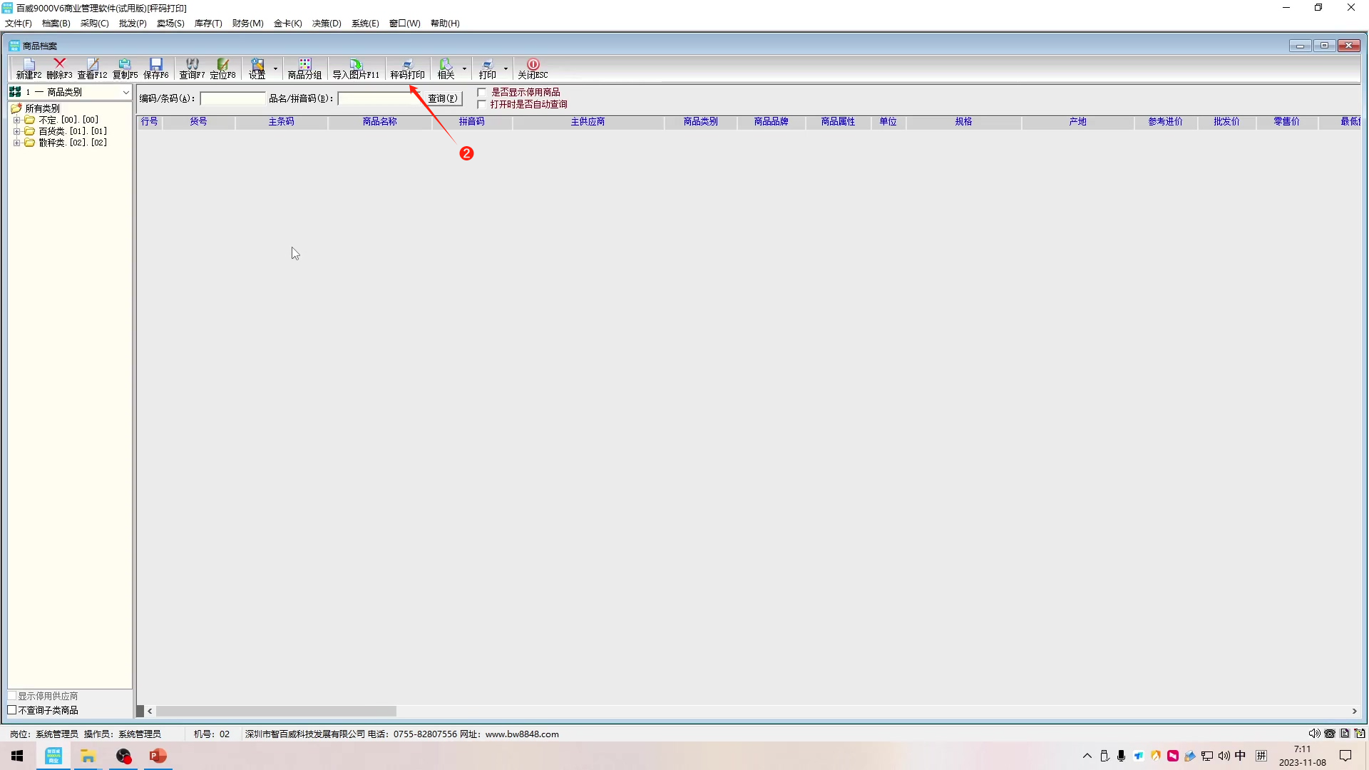Click the 商品分组 product grouping icon
Screen dimensions: 1369x770
(x=304, y=68)
